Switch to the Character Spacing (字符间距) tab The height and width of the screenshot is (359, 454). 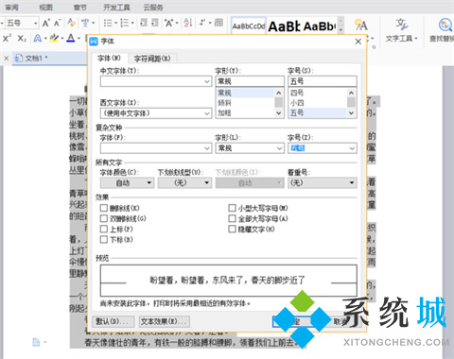[152, 59]
